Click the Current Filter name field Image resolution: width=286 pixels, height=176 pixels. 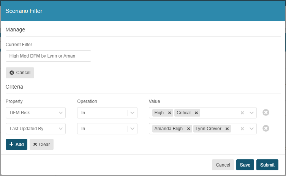tap(48, 56)
